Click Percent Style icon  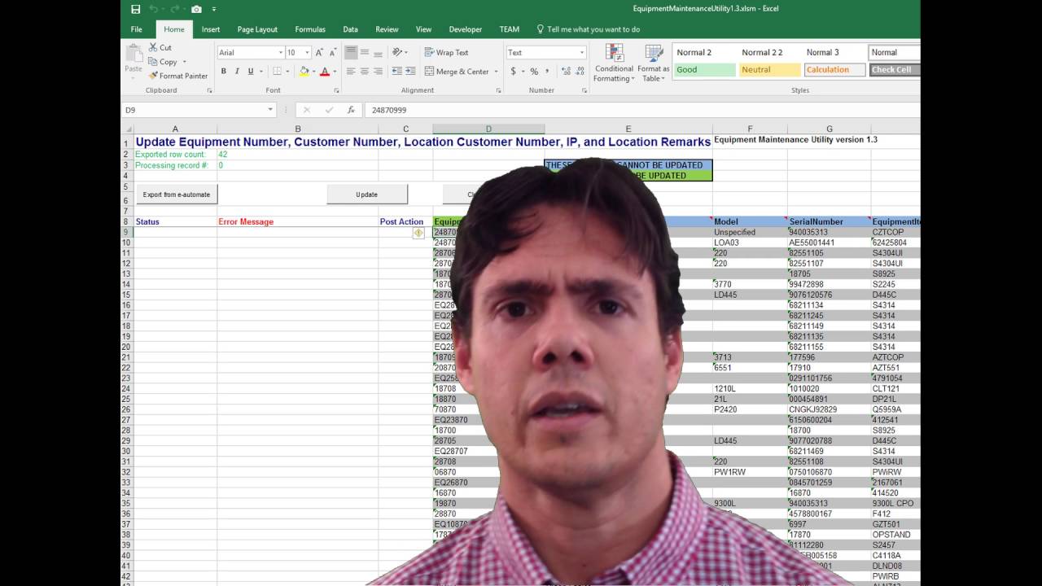[x=534, y=72]
